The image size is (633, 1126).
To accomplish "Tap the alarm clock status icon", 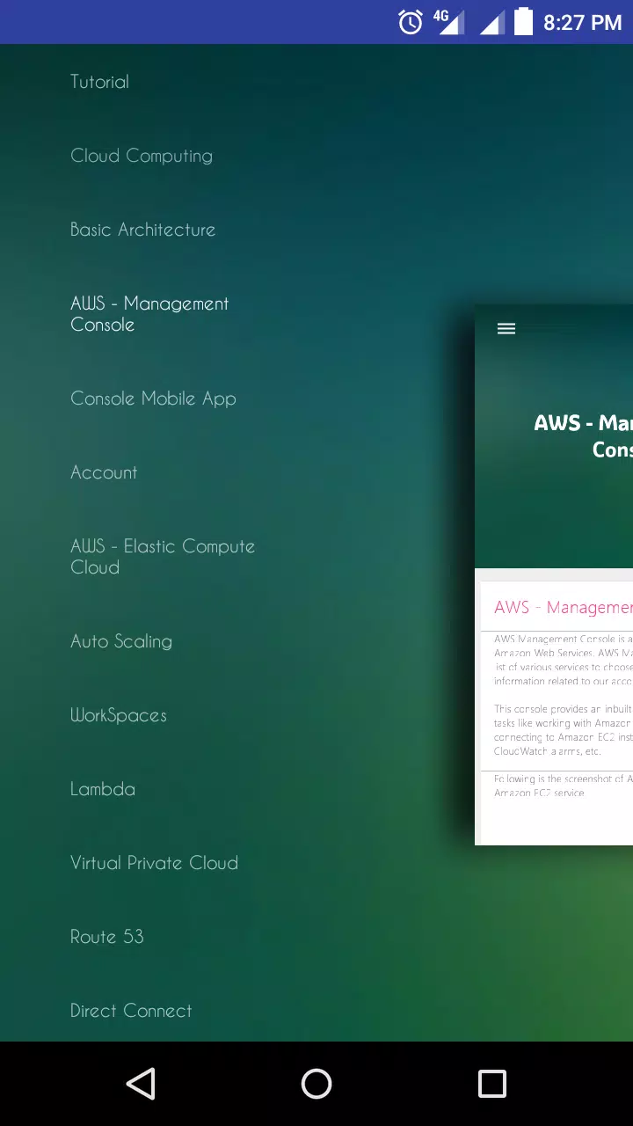I will (x=411, y=22).
